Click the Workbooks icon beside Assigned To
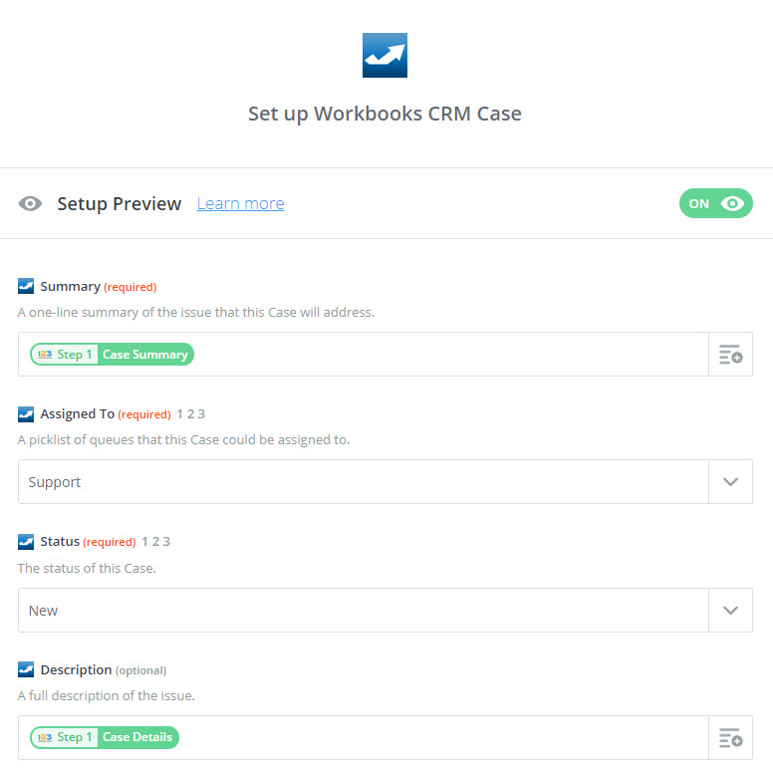This screenshot has height=773, width=773. (26, 414)
